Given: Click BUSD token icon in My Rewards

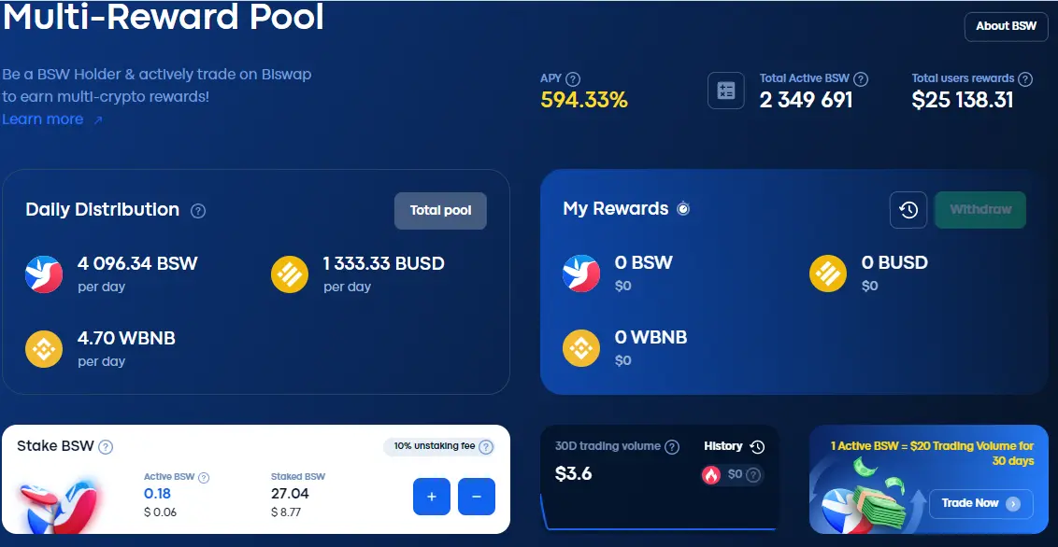Looking at the screenshot, I should coord(828,273).
